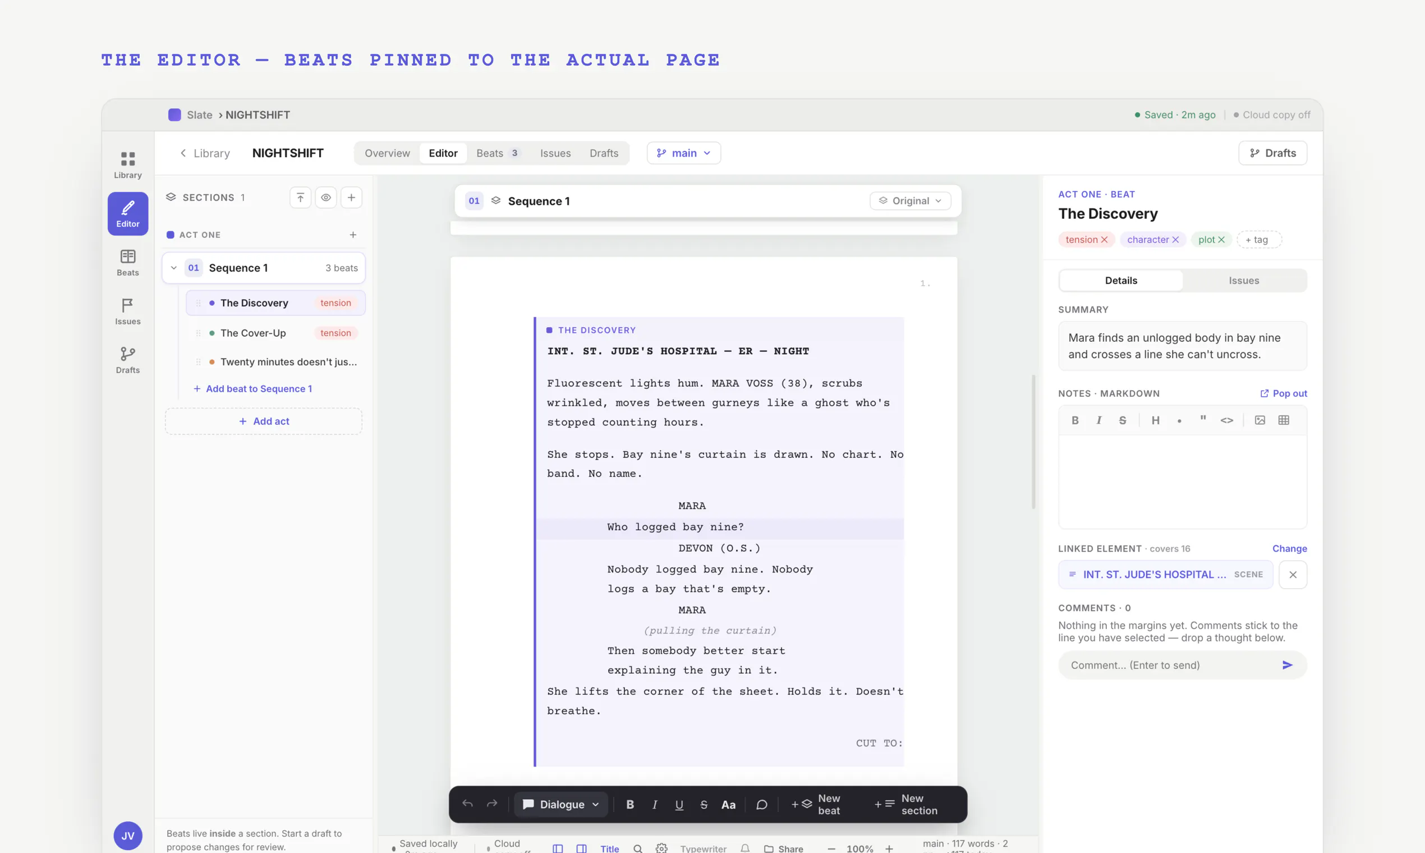Viewport: 1425px width, 853px height.
Task: Click the plus next to ACT ONE
Action: pyautogui.click(x=353, y=235)
